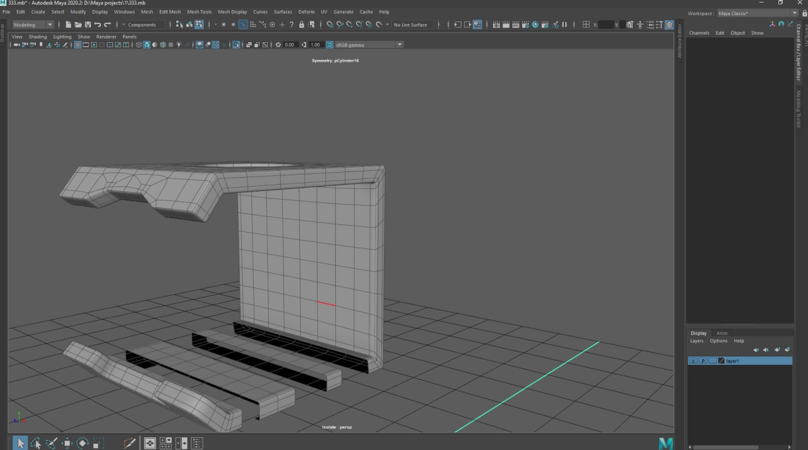The image size is (808, 450).
Task: Open the Edit Mesh menu
Action: (x=170, y=12)
